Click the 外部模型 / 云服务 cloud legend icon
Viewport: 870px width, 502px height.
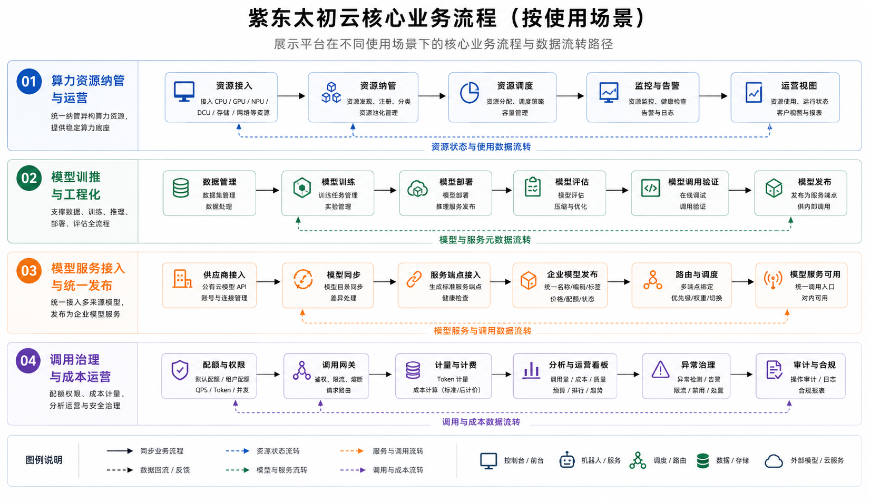pyautogui.click(x=774, y=461)
